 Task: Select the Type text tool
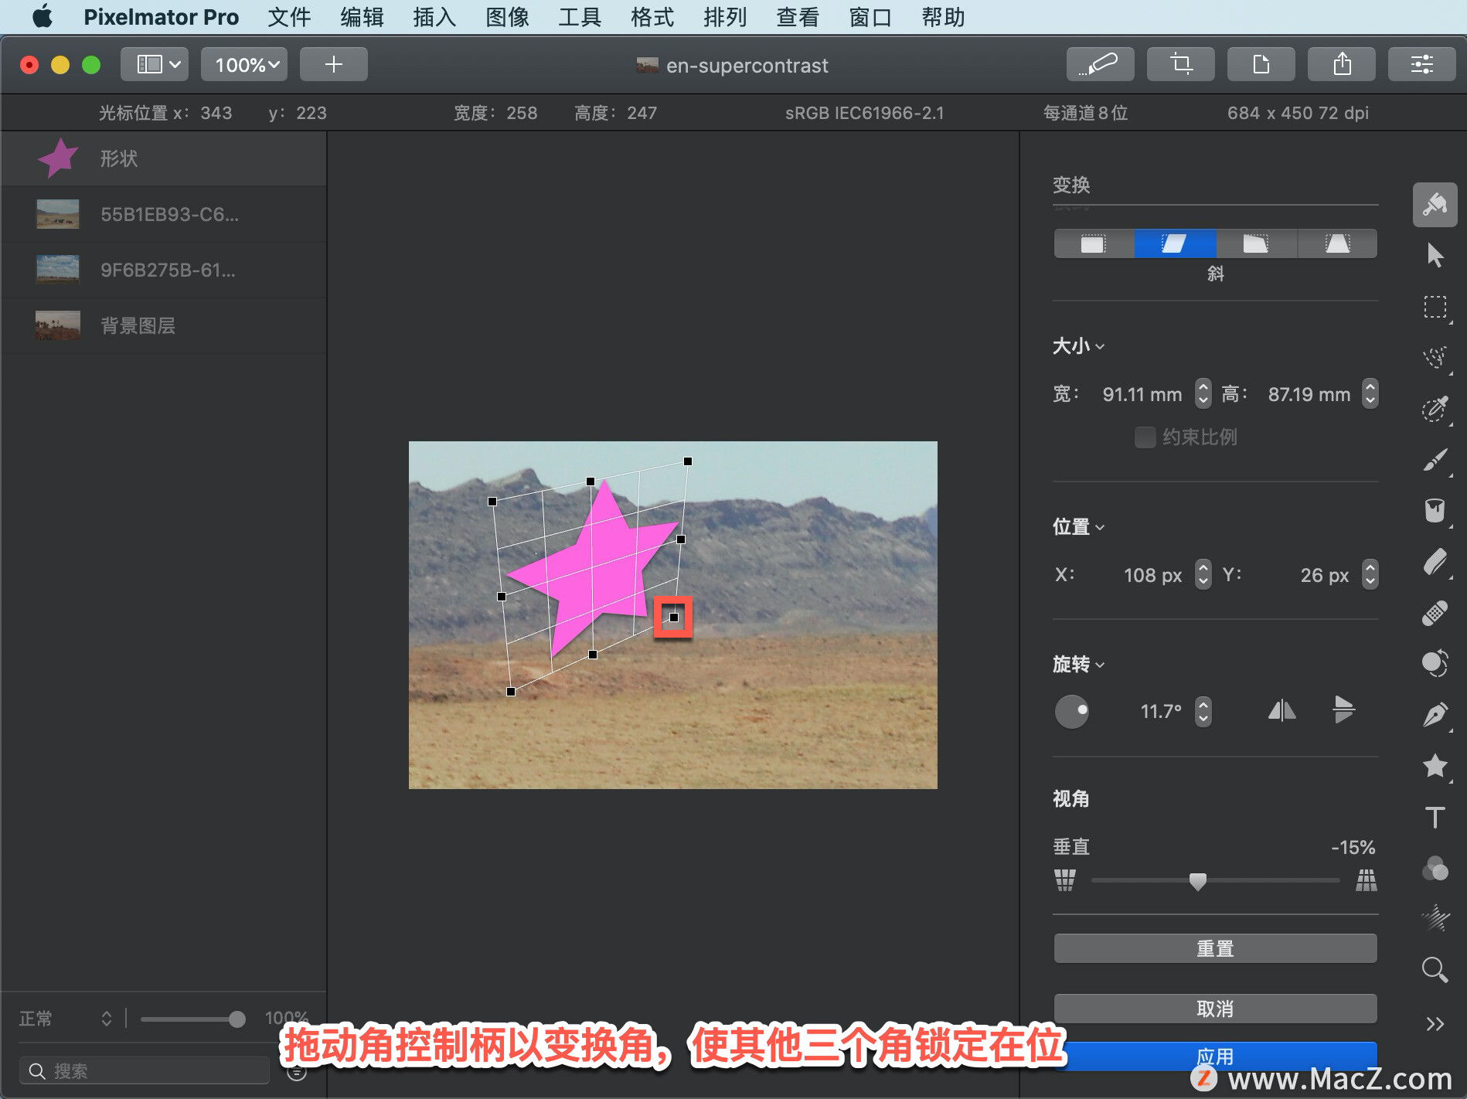pyautogui.click(x=1435, y=817)
